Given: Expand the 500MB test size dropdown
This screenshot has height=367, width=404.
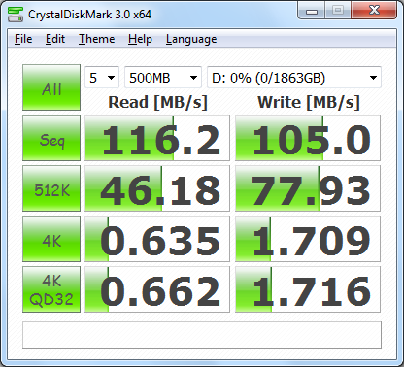Looking at the screenshot, I should coord(163,78).
